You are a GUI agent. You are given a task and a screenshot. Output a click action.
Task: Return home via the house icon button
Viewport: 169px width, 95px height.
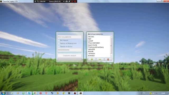tap(108, 59)
